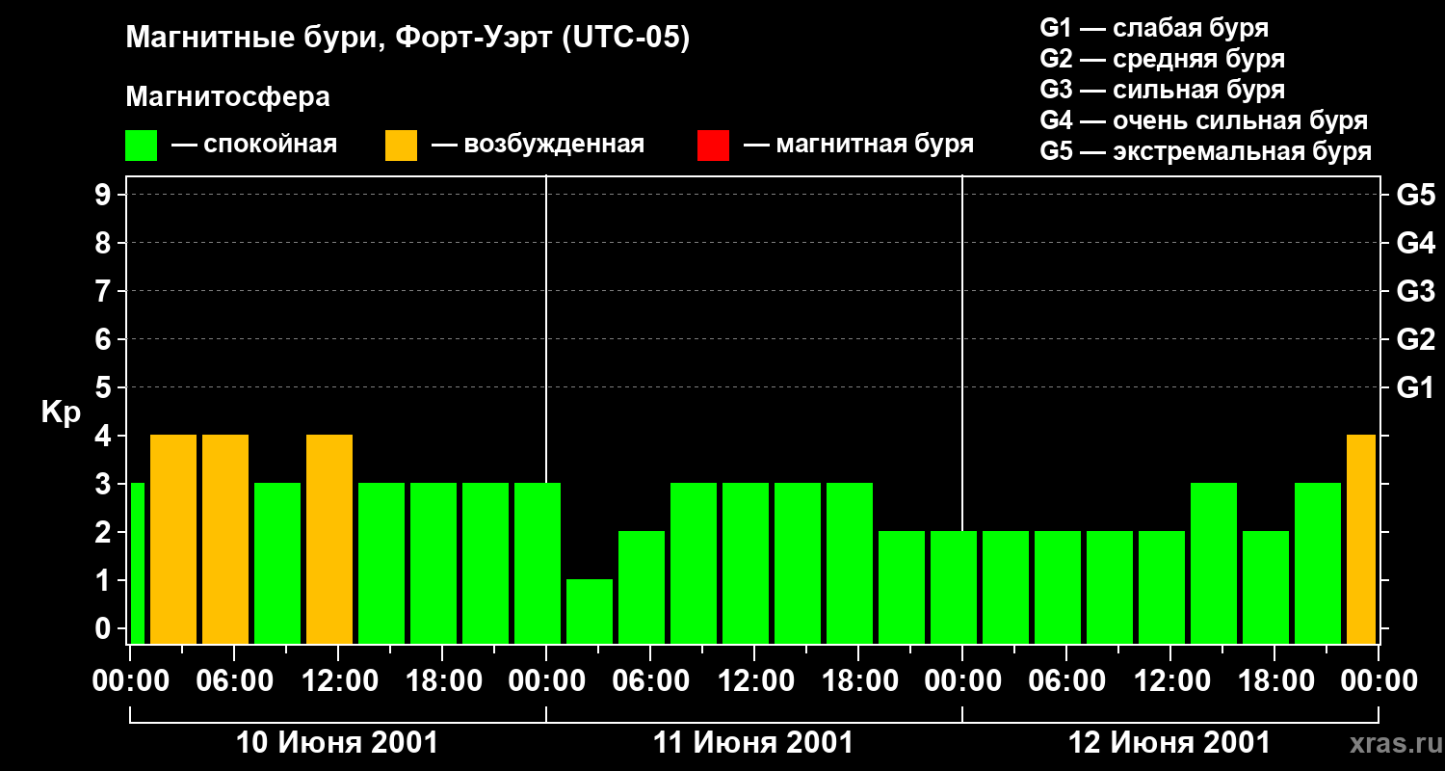Click the 'Kp' axis label
Viewport: 1445px width, 771px height.
[x=61, y=412]
